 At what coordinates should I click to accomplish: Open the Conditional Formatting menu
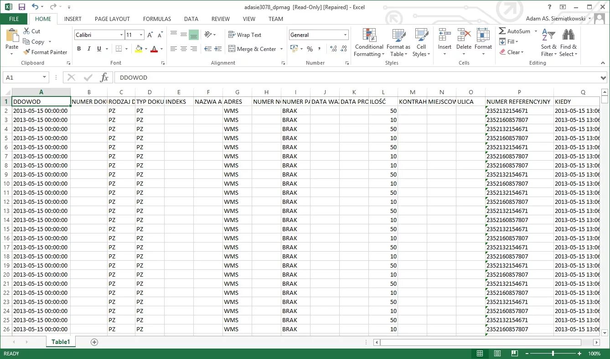click(x=369, y=43)
